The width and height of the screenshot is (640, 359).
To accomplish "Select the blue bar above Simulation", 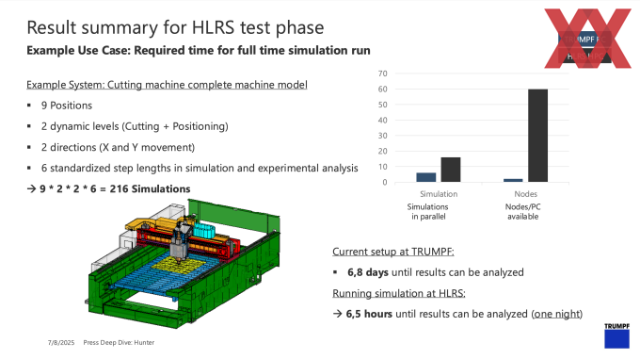I will [x=426, y=177].
